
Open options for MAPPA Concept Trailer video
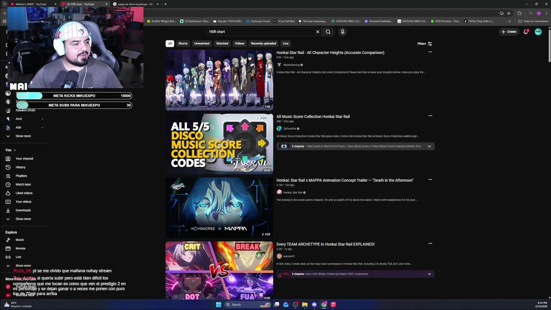430,180
